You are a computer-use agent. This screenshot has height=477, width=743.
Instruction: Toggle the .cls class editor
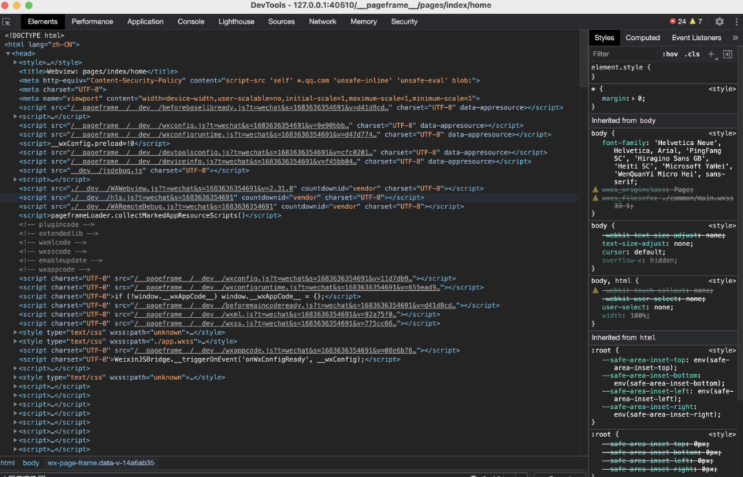[x=692, y=54]
